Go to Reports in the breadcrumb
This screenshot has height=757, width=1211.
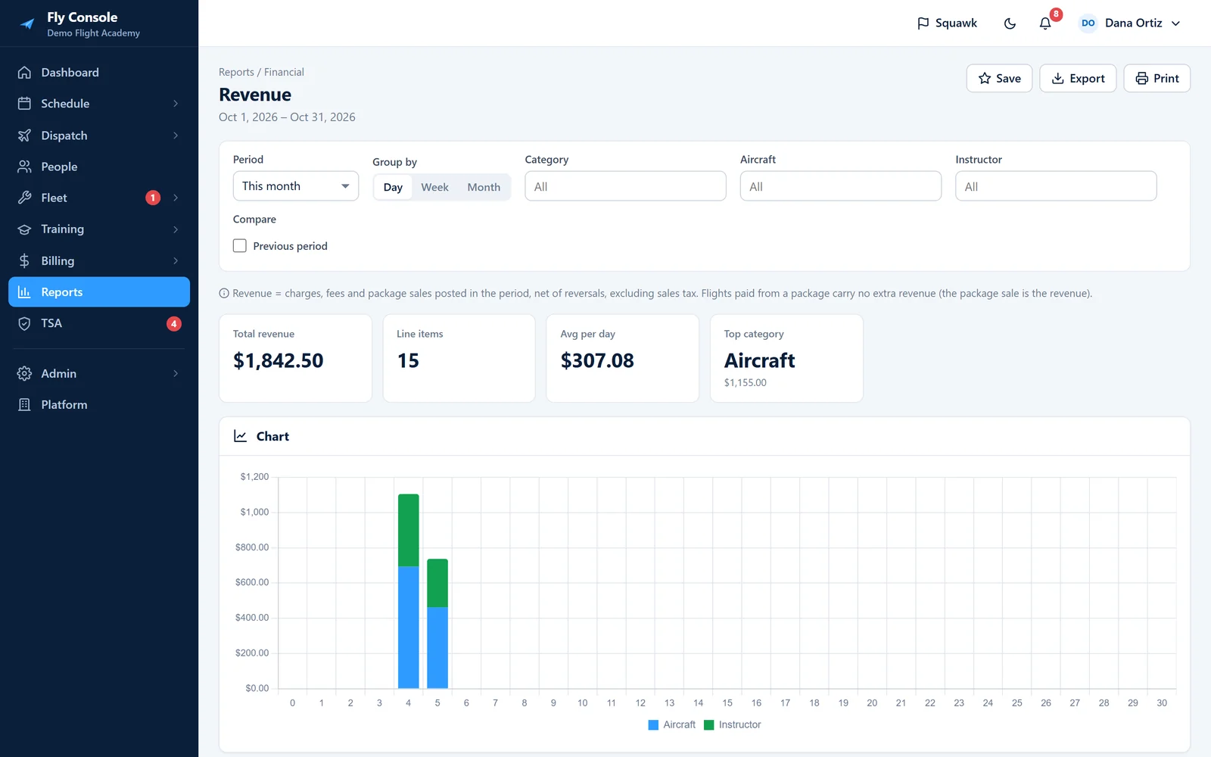point(236,72)
